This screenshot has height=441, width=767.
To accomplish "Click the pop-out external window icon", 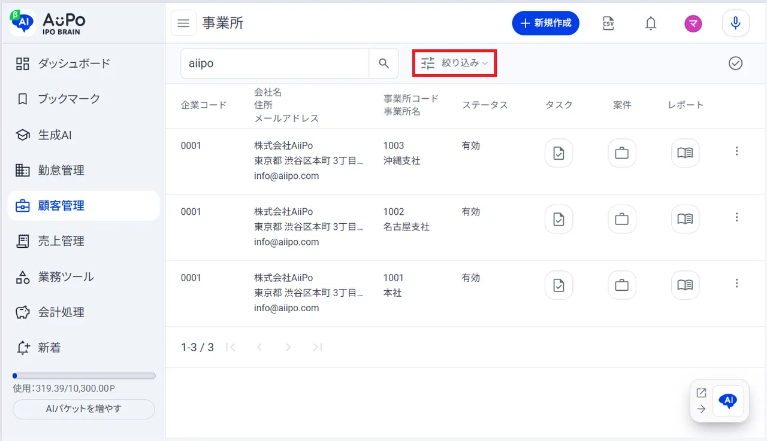I will pyautogui.click(x=701, y=393).
